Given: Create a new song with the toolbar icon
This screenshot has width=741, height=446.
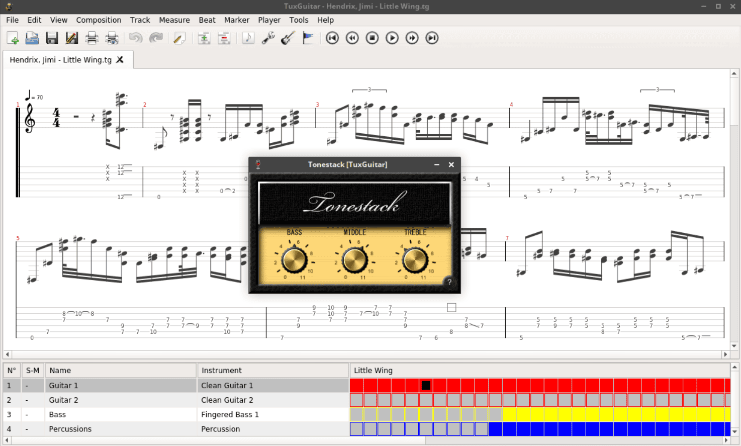Looking at the screenshot, I should click(x=12, y=38).
